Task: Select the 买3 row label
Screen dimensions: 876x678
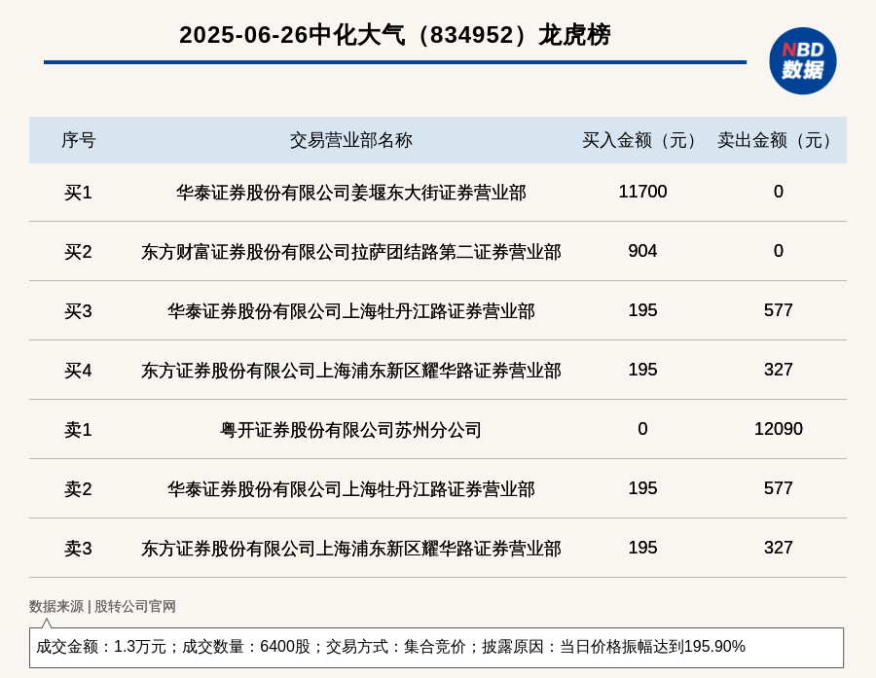Action: [78, 311]
